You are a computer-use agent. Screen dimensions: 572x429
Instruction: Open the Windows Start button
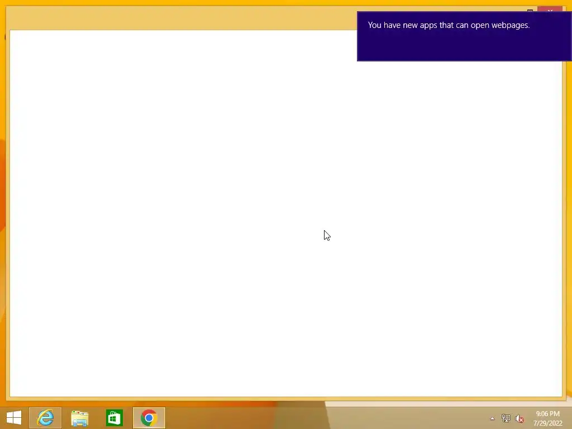(x=14, y=418)
